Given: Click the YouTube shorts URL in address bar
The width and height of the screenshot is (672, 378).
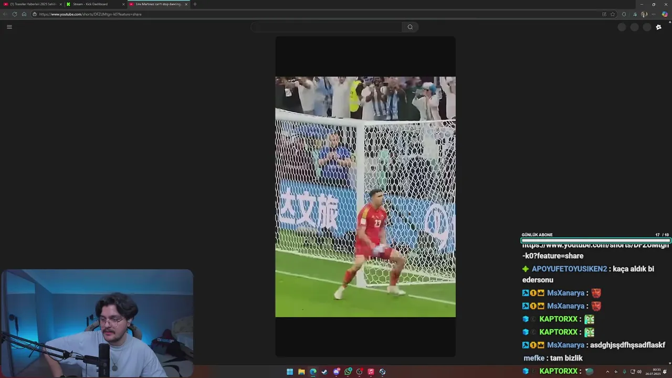Looking at the screenshot, I should click(x=90, y=14).
